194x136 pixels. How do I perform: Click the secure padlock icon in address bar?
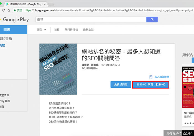pos(15,10)
